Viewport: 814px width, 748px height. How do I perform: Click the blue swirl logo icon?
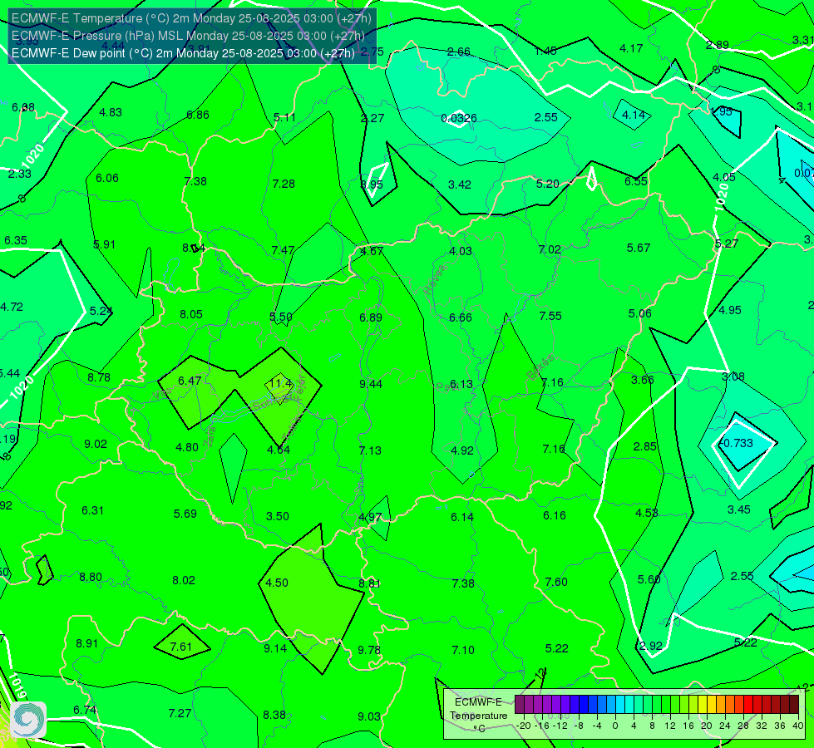click(28, 720)
